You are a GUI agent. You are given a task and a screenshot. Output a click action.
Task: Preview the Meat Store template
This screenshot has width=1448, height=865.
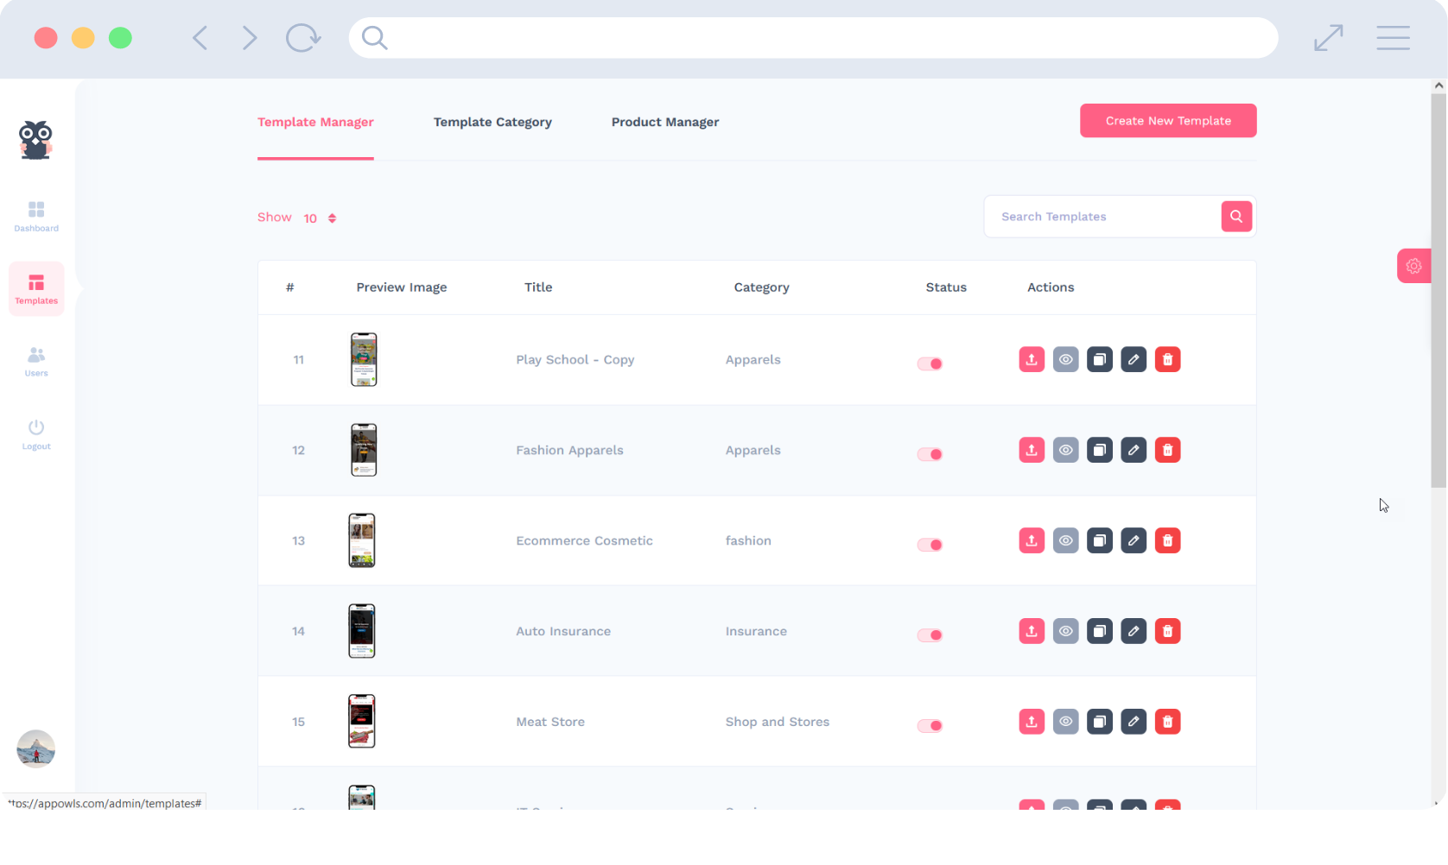point(1065,722)
